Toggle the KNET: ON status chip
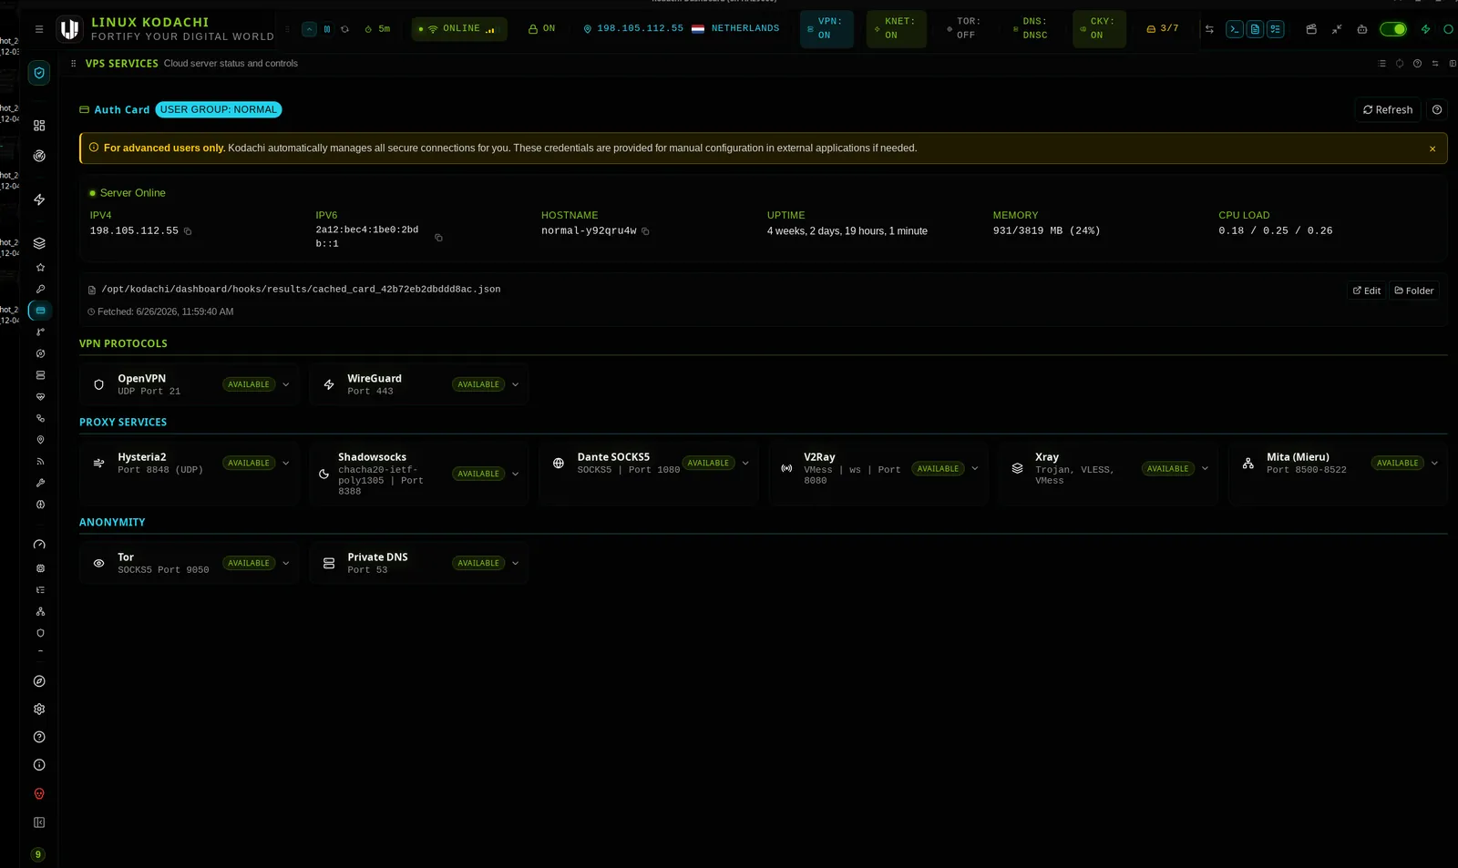This screenshot has width=1458, height=868. coord(896,29)
